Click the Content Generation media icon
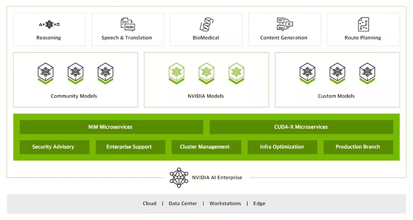The image size is (413, 220). (x=285, y=24)
